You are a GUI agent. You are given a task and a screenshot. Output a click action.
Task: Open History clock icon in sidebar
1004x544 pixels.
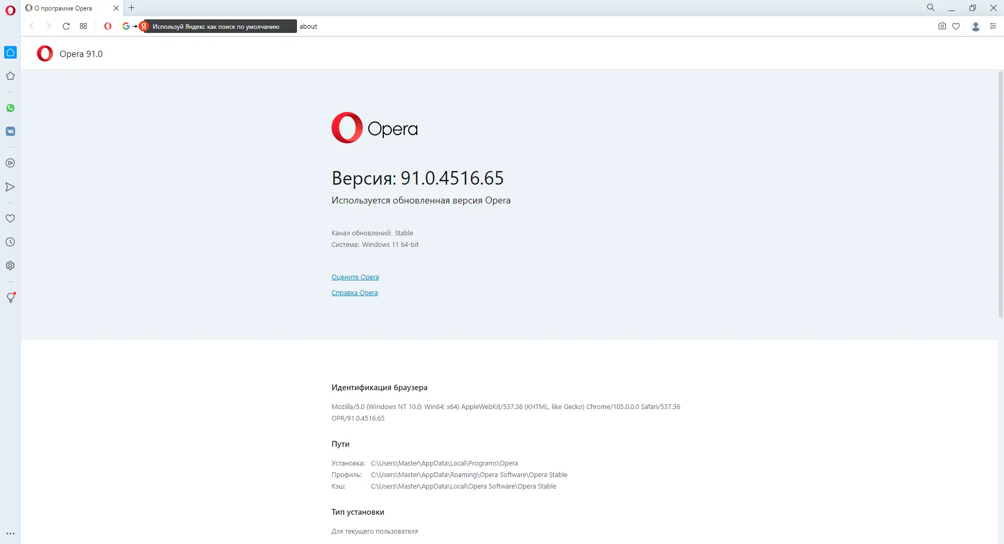tap(10, 242)
